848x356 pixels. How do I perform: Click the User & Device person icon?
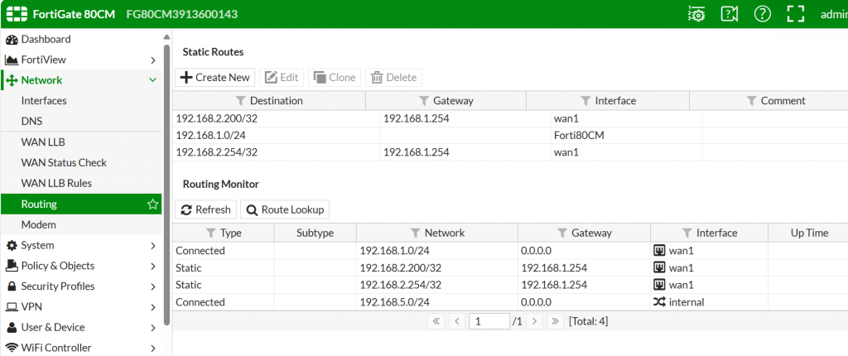click(12, 327)
